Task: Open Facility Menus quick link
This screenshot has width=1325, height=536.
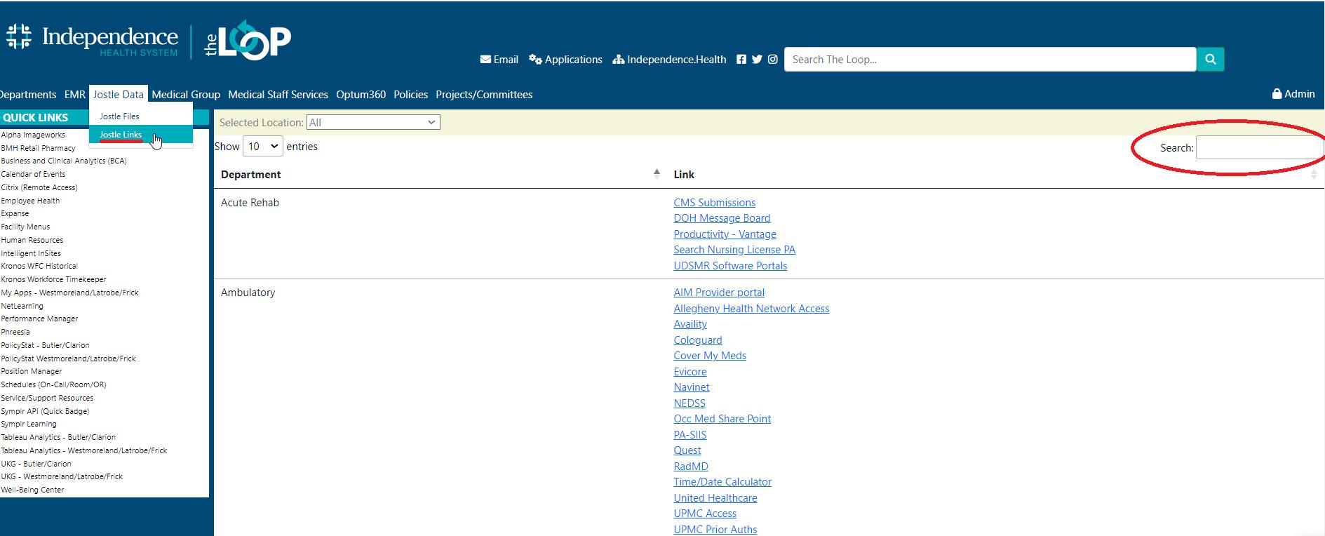Action: [x=25, y=227]
